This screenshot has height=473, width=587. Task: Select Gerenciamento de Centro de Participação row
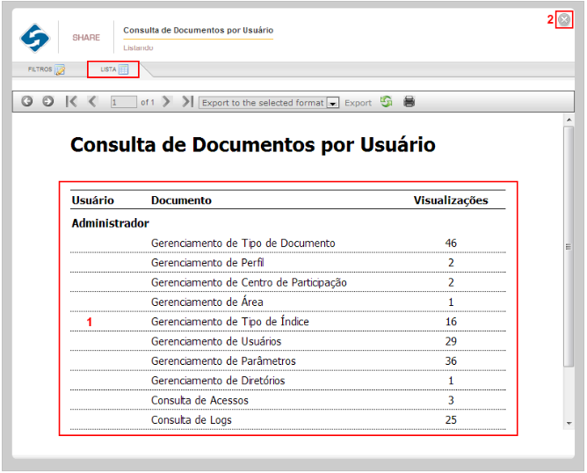[x=287, y=282]
